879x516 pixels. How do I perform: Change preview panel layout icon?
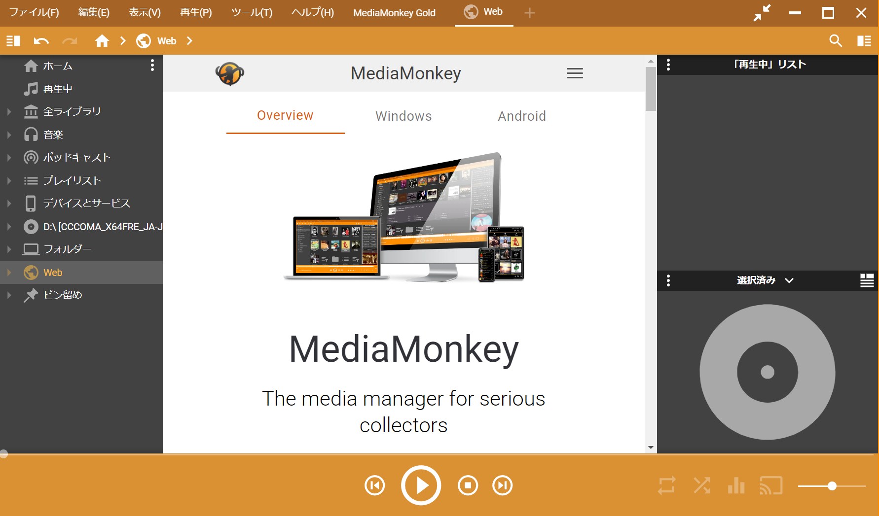tap(867, 280)
